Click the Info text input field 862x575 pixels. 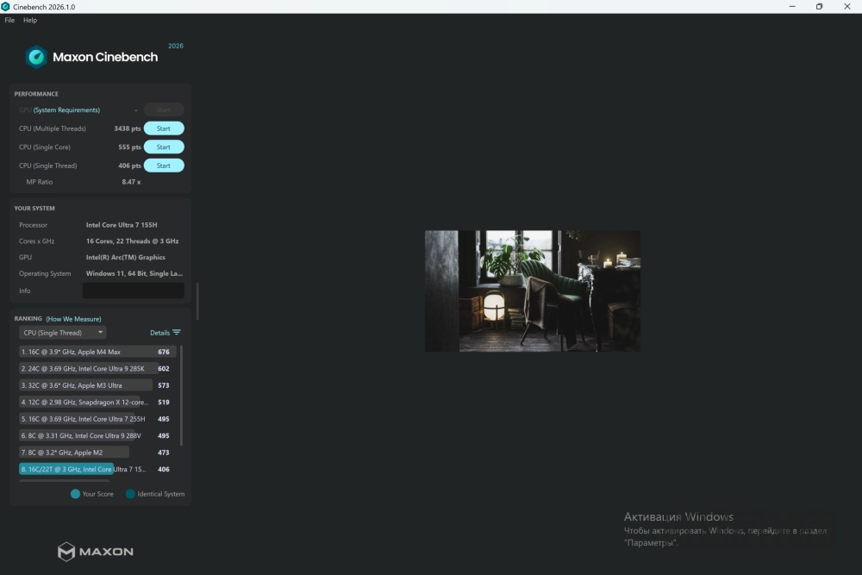coord(133,291)
